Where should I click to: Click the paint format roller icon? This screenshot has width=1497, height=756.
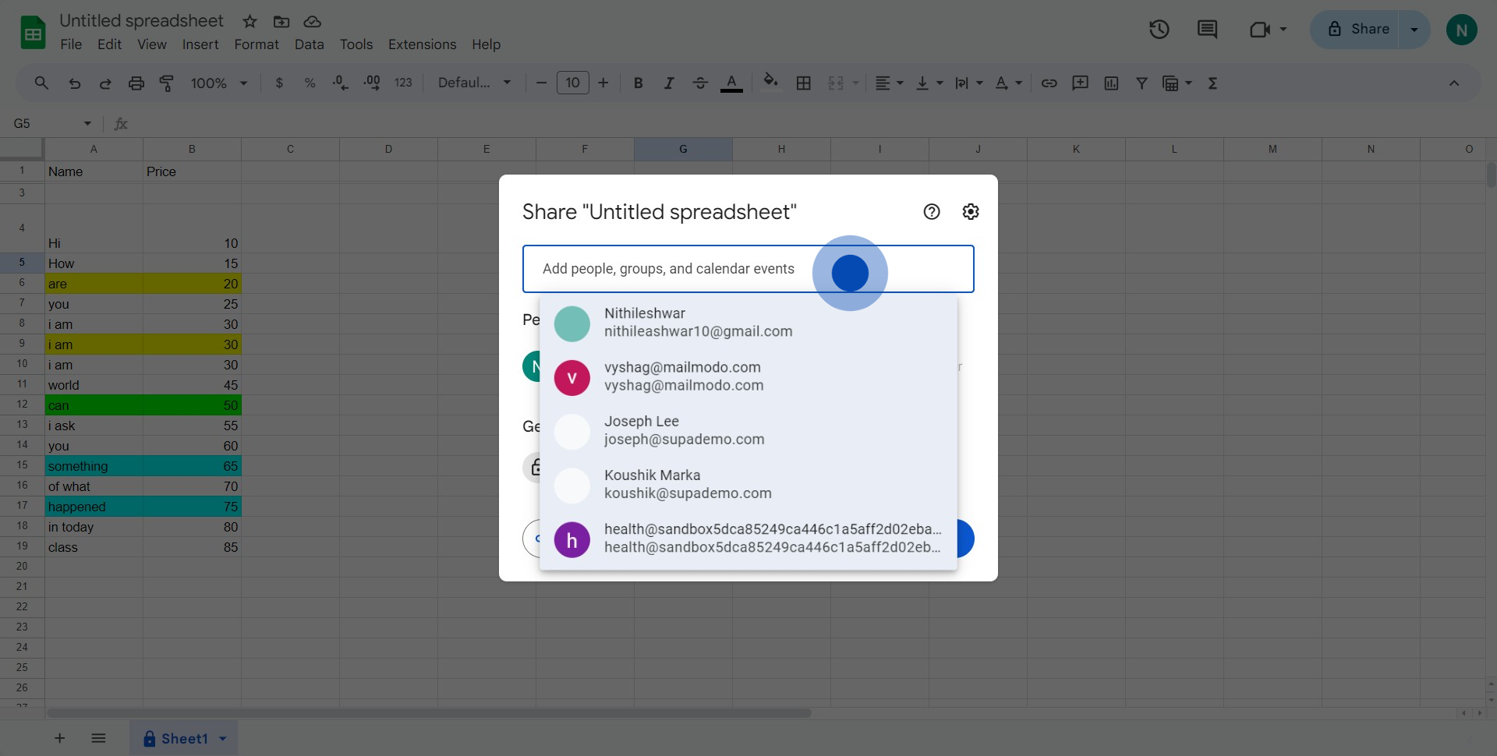point(167,83)
